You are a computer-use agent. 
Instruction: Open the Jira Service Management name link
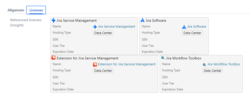(x=117, y=27)
